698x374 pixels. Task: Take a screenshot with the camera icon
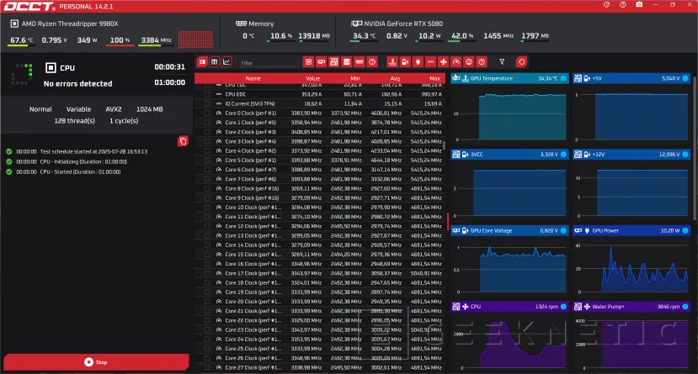click(639, 5)
